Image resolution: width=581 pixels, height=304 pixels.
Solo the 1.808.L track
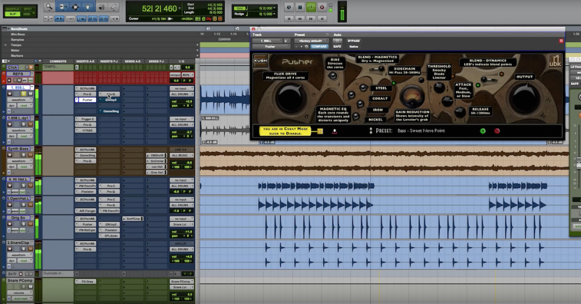pos(23,94)
